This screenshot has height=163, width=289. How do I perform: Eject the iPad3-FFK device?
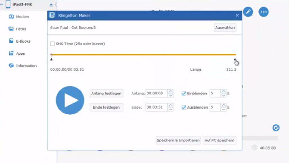[51, 5]
